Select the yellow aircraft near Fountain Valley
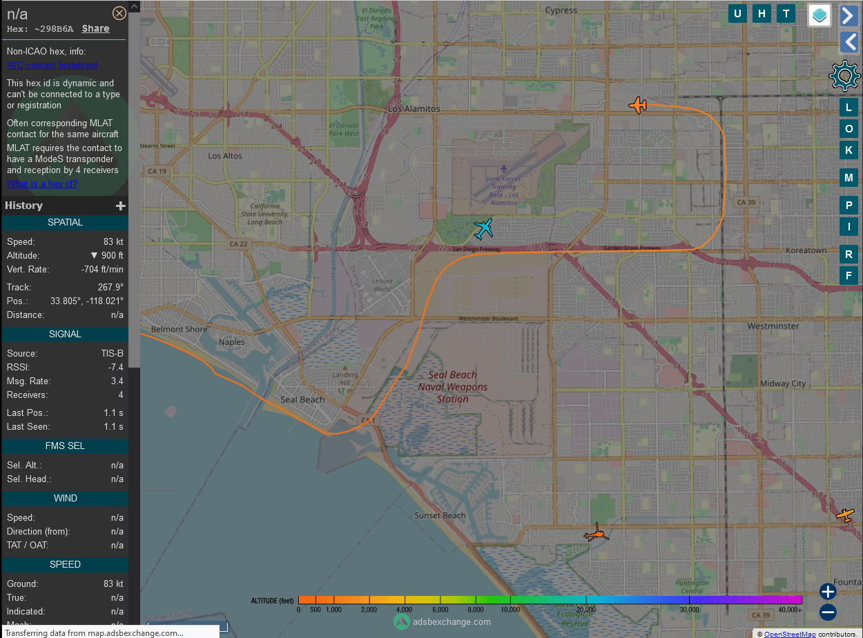The height and width of the screenshot is (638, 863). click(x=845, y=515)
